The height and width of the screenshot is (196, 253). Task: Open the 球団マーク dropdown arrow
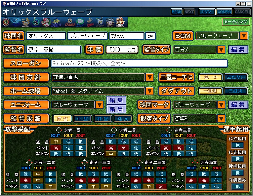click(x=221, y=105)
